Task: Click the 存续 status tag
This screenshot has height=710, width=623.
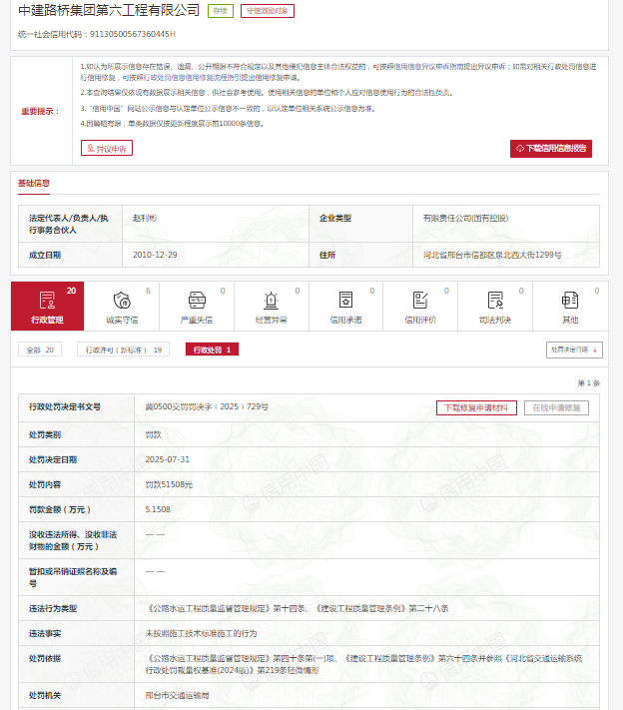Action: (221, 11)
